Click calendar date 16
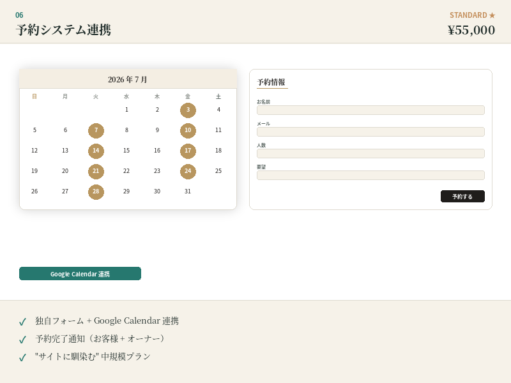The width and height of the screenshot is (511, 383). point(157,151)
